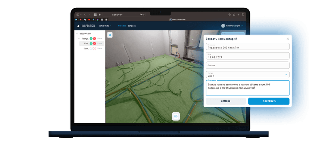The image size is (309, 157).
Task: Collapse the Корпус tree node
Action: (79, 38)
